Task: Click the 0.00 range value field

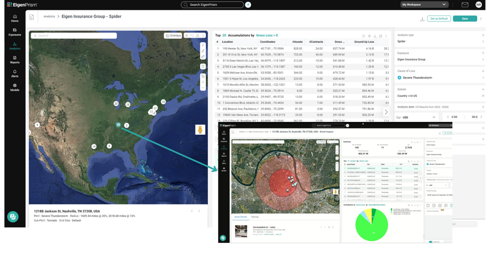Action: (454, 117)
